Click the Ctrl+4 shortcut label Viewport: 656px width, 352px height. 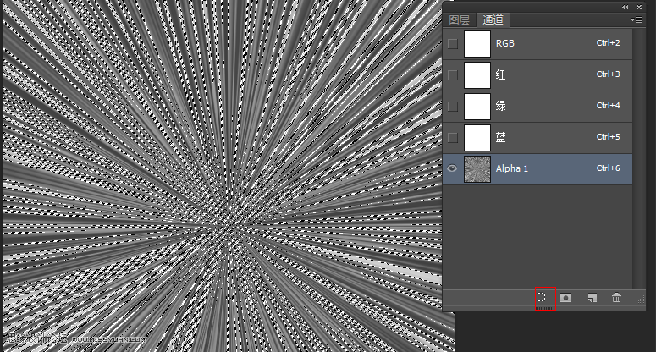609,106
